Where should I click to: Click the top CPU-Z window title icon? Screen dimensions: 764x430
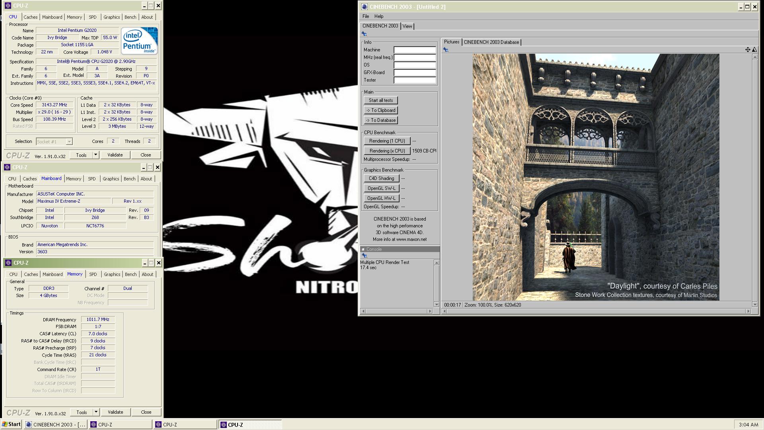pos(8,6)
